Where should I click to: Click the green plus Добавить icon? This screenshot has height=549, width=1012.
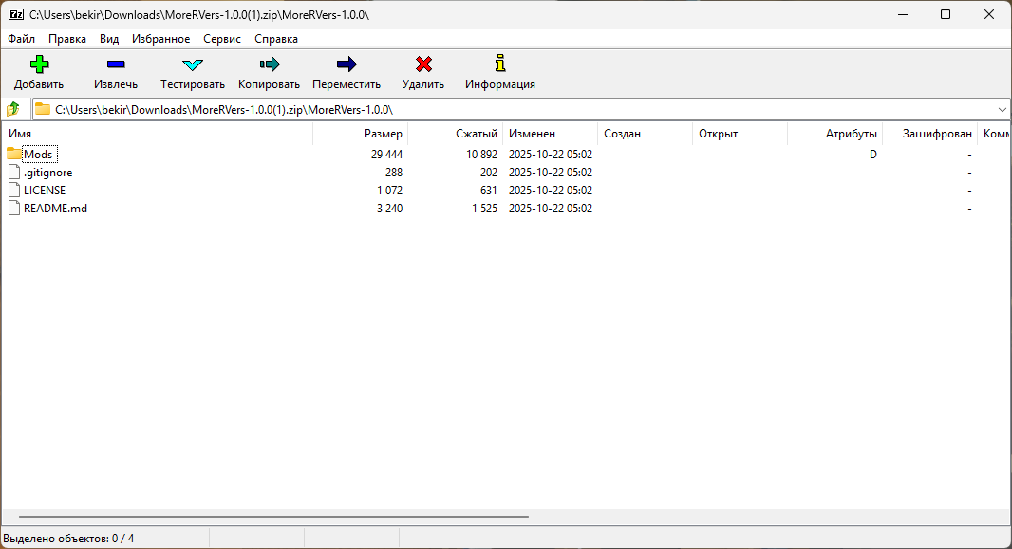point(39,64)
